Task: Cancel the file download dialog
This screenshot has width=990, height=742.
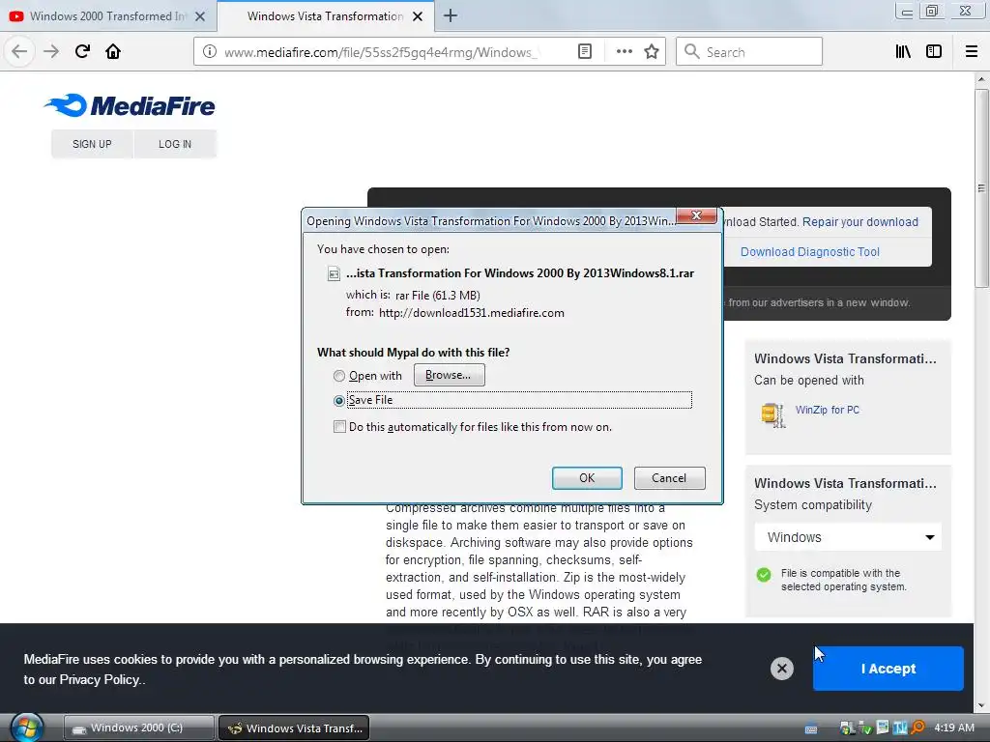Action: tap(669, 477)
